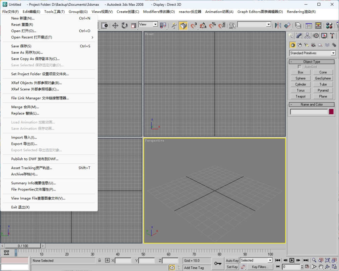This screenshot has height=271, width=339.
Task: Activate the Select and Rotate tool
Action: click(124, 26)
